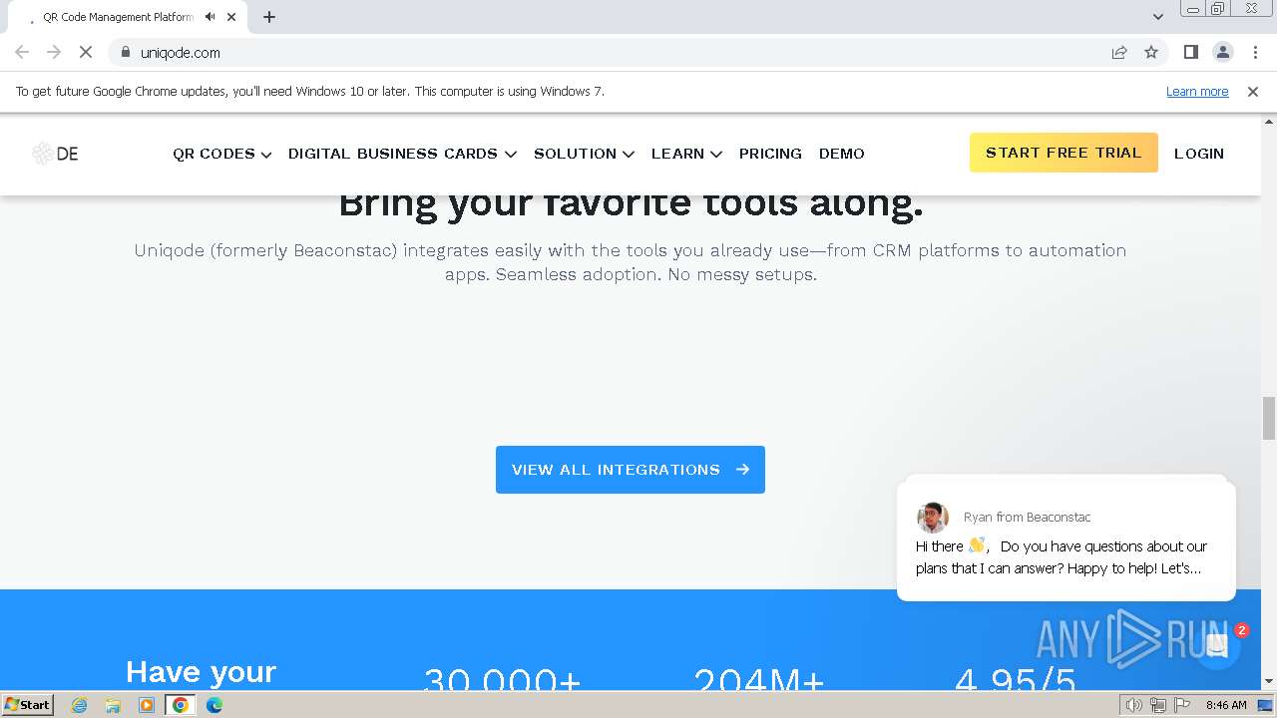This screenshot has height=718, width=1277.
Task: Launch Microsoft Edge from the taskbar
Action: (214, 705)
